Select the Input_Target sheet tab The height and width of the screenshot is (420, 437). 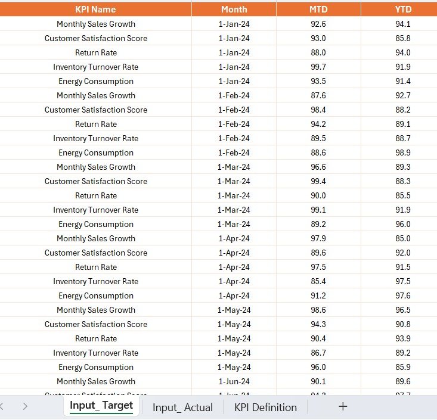coord(101,406)
